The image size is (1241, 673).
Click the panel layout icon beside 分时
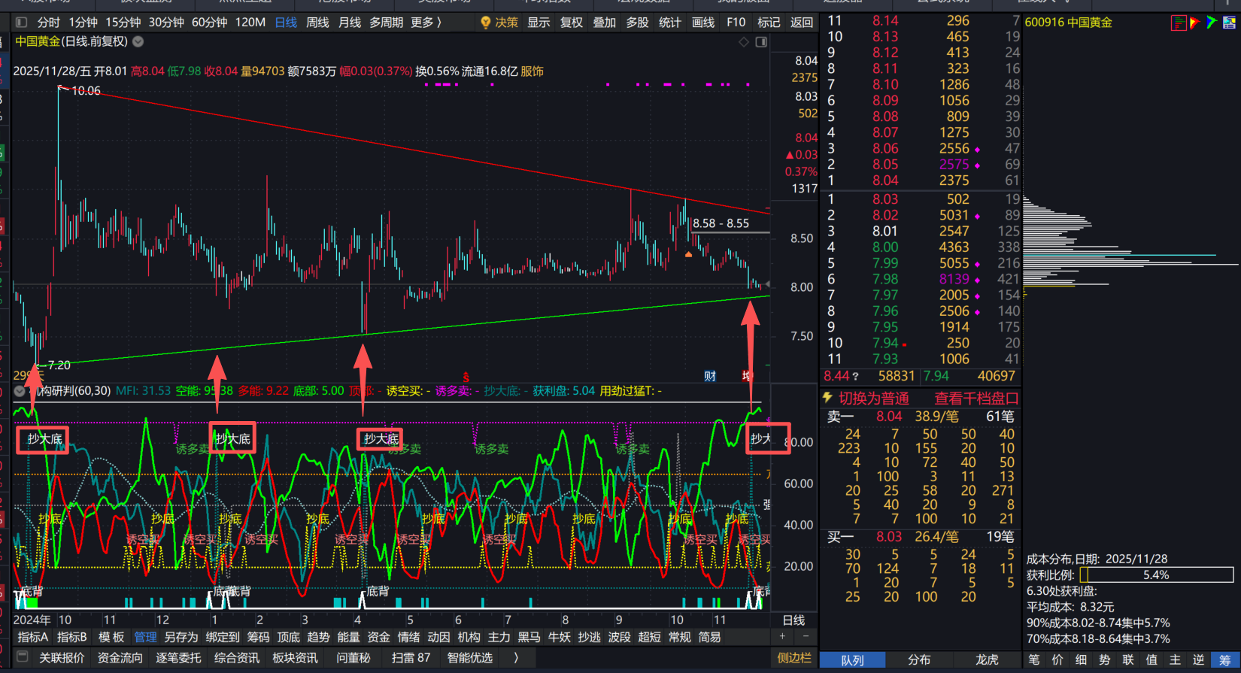coord(21,23)
